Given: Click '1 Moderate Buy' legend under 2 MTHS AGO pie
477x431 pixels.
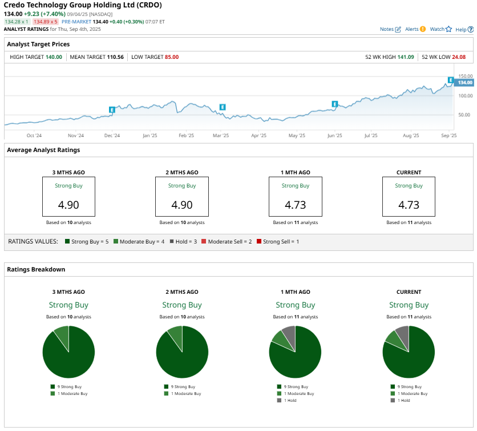Looking at the screenshot, I should 183,393.
